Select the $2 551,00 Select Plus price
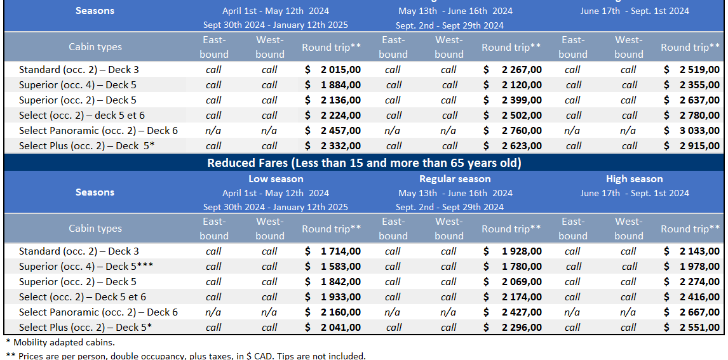 pos(699,328)
